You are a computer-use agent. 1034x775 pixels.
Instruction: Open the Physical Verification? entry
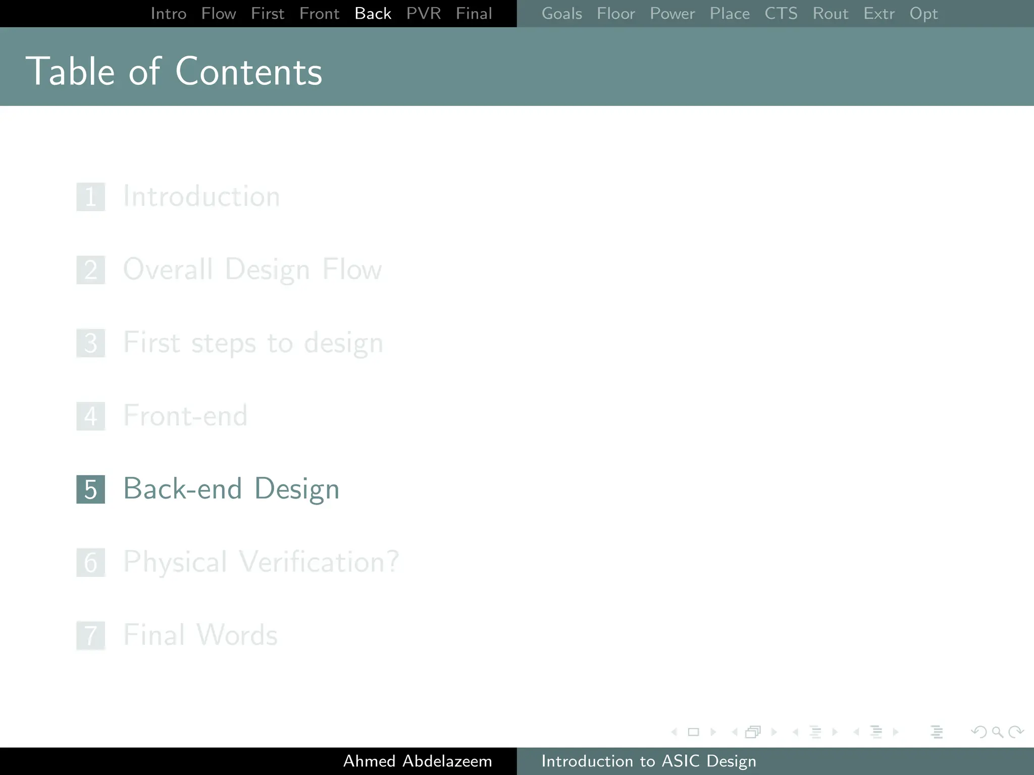[x=261, y=562]
